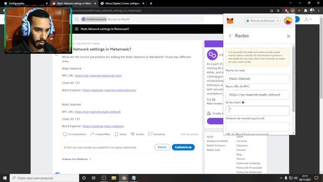Image resolution: width=323 pixels, height=182 pixels.
Task: Focus the Novo URL do RPC field
Action: 257,95
